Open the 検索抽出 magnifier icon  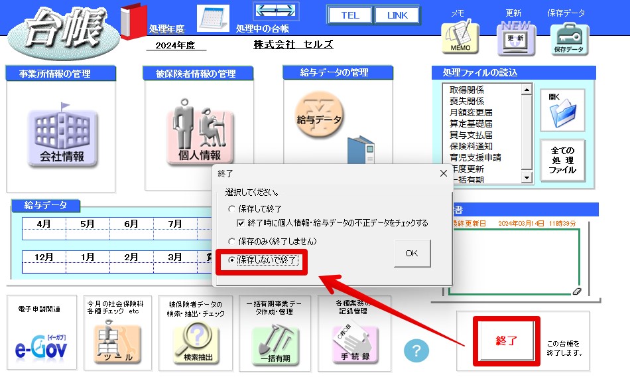(196, 343)
